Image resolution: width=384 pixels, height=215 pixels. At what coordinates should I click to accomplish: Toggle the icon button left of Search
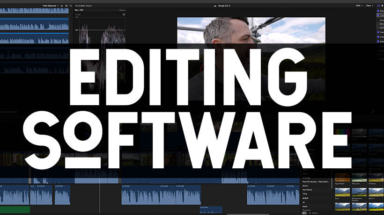(304, 213)
